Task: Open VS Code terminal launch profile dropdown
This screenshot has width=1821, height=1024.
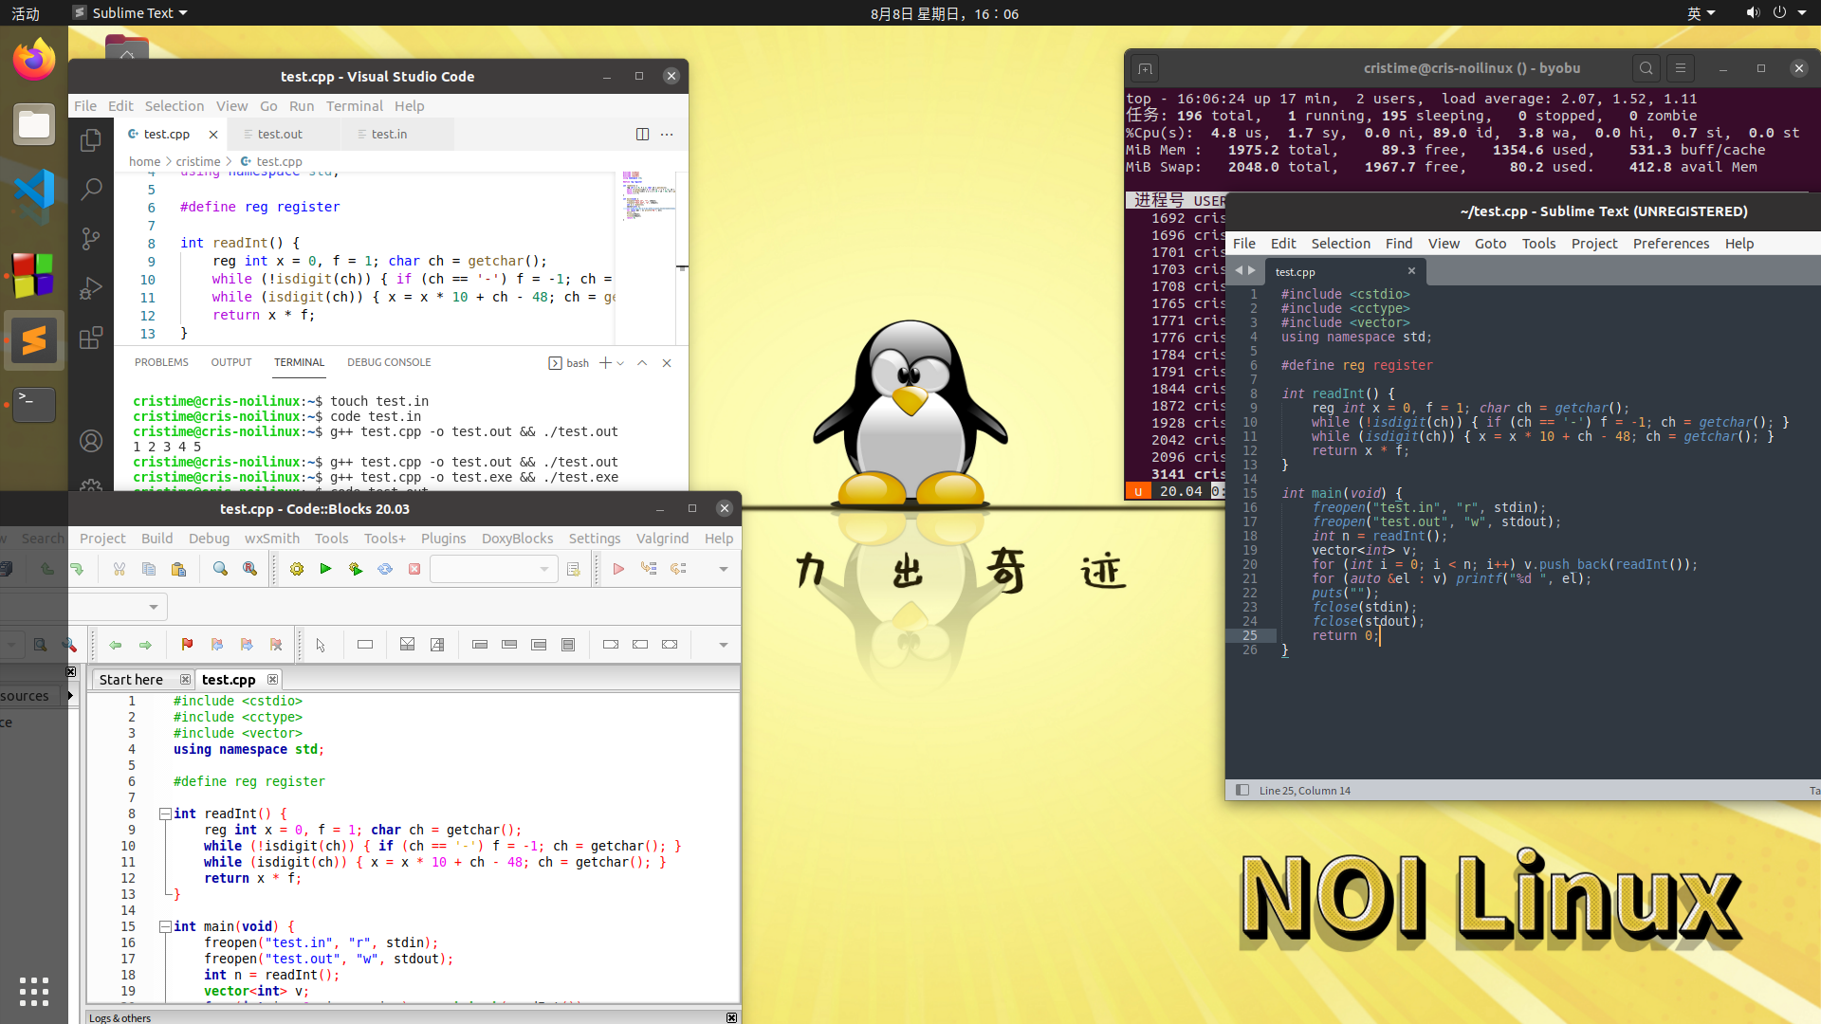Action: click(621, 363)
